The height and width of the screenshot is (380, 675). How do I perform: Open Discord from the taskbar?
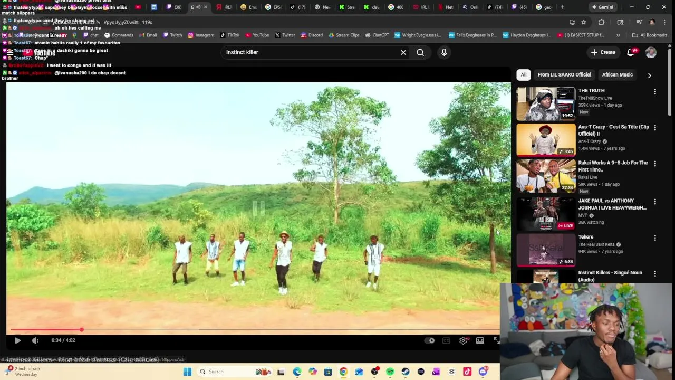point(483,372)
